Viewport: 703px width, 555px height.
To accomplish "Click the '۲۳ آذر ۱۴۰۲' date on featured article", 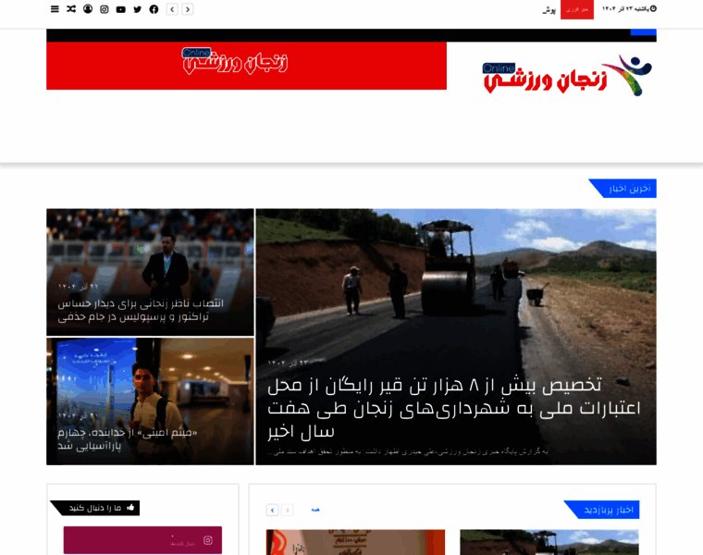I will 288,363.
